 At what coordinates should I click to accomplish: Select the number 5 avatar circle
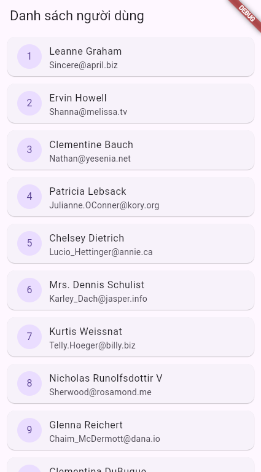(x=29, y=243)
